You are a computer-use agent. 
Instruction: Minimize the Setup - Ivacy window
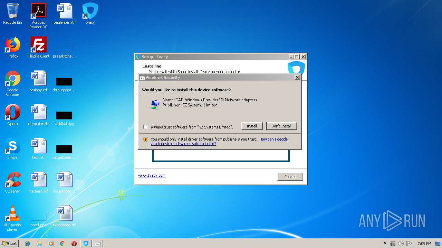click(x=291, y=57)
